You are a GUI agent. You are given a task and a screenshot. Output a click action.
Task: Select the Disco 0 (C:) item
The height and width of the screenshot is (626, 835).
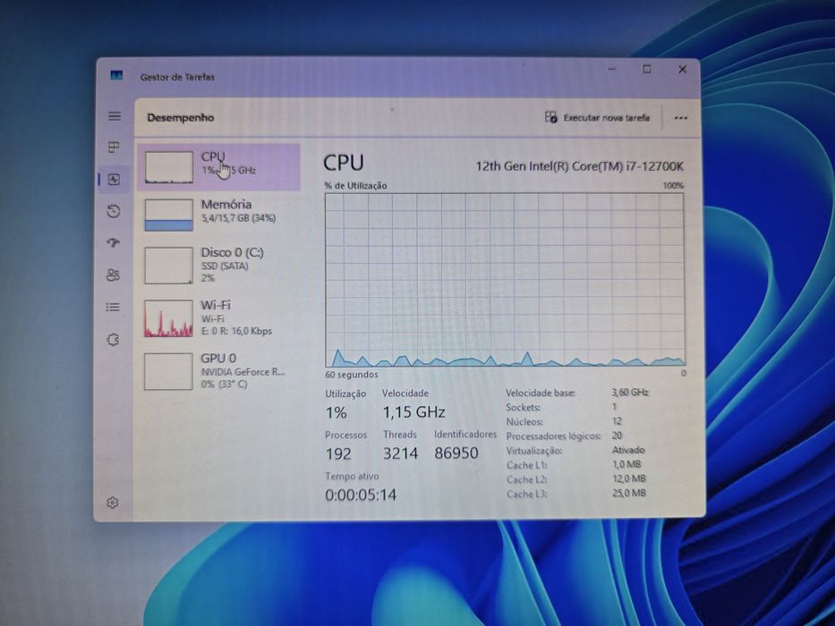coord(219,265)
